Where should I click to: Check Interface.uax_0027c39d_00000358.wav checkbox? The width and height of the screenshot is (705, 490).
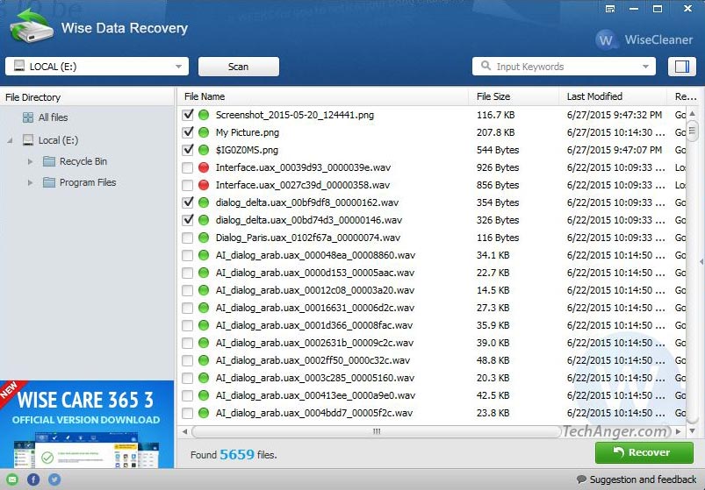[x=188, y=185]
